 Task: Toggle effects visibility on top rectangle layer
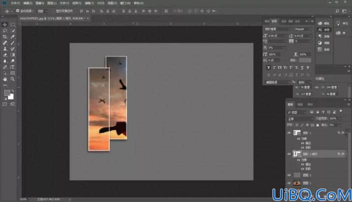pos(299,139)
